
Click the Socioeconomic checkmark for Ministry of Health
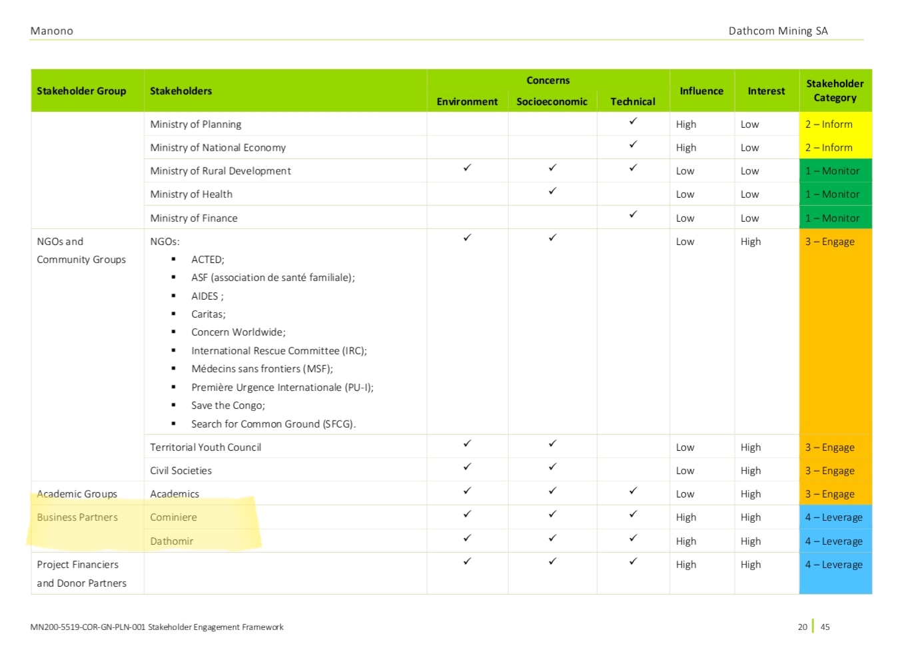[552, 191]
